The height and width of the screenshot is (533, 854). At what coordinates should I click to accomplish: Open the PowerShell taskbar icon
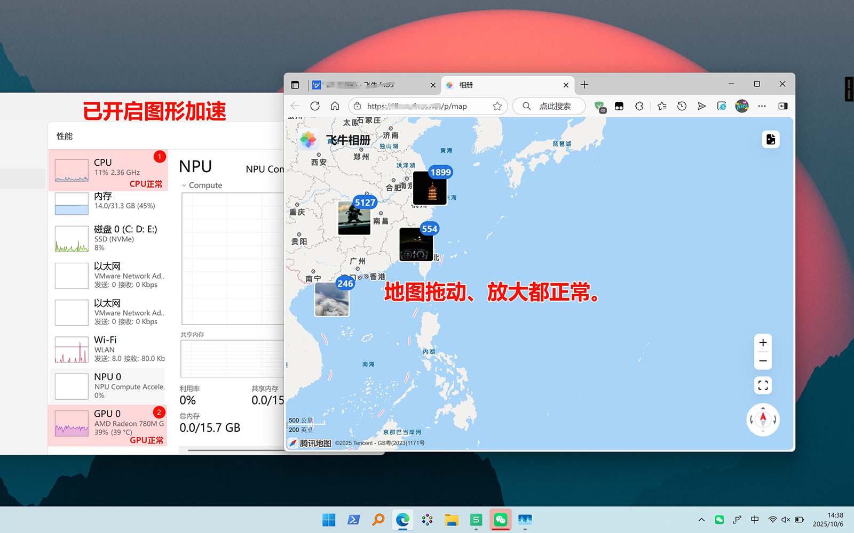click(353, 520)
